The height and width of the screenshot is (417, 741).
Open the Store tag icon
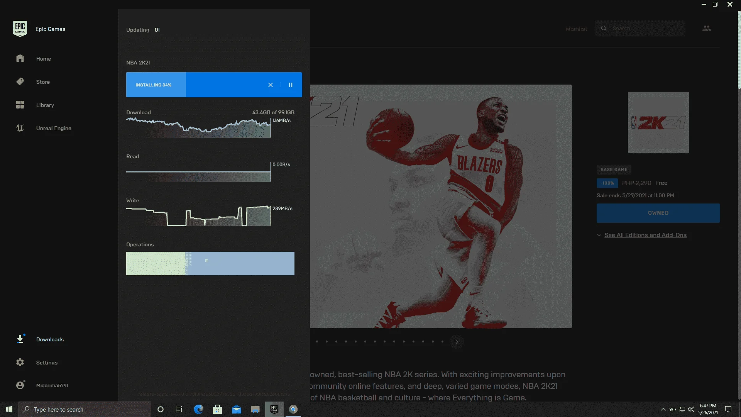point(20,81)
